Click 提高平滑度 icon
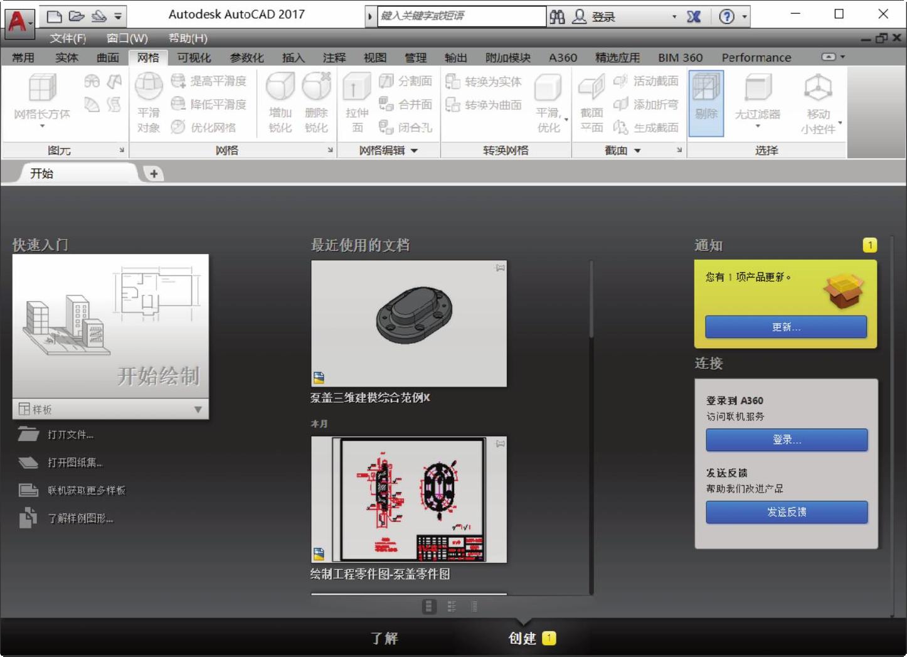Screen dimensions: 907x657 pyautogui.click(x=179, y=80)
